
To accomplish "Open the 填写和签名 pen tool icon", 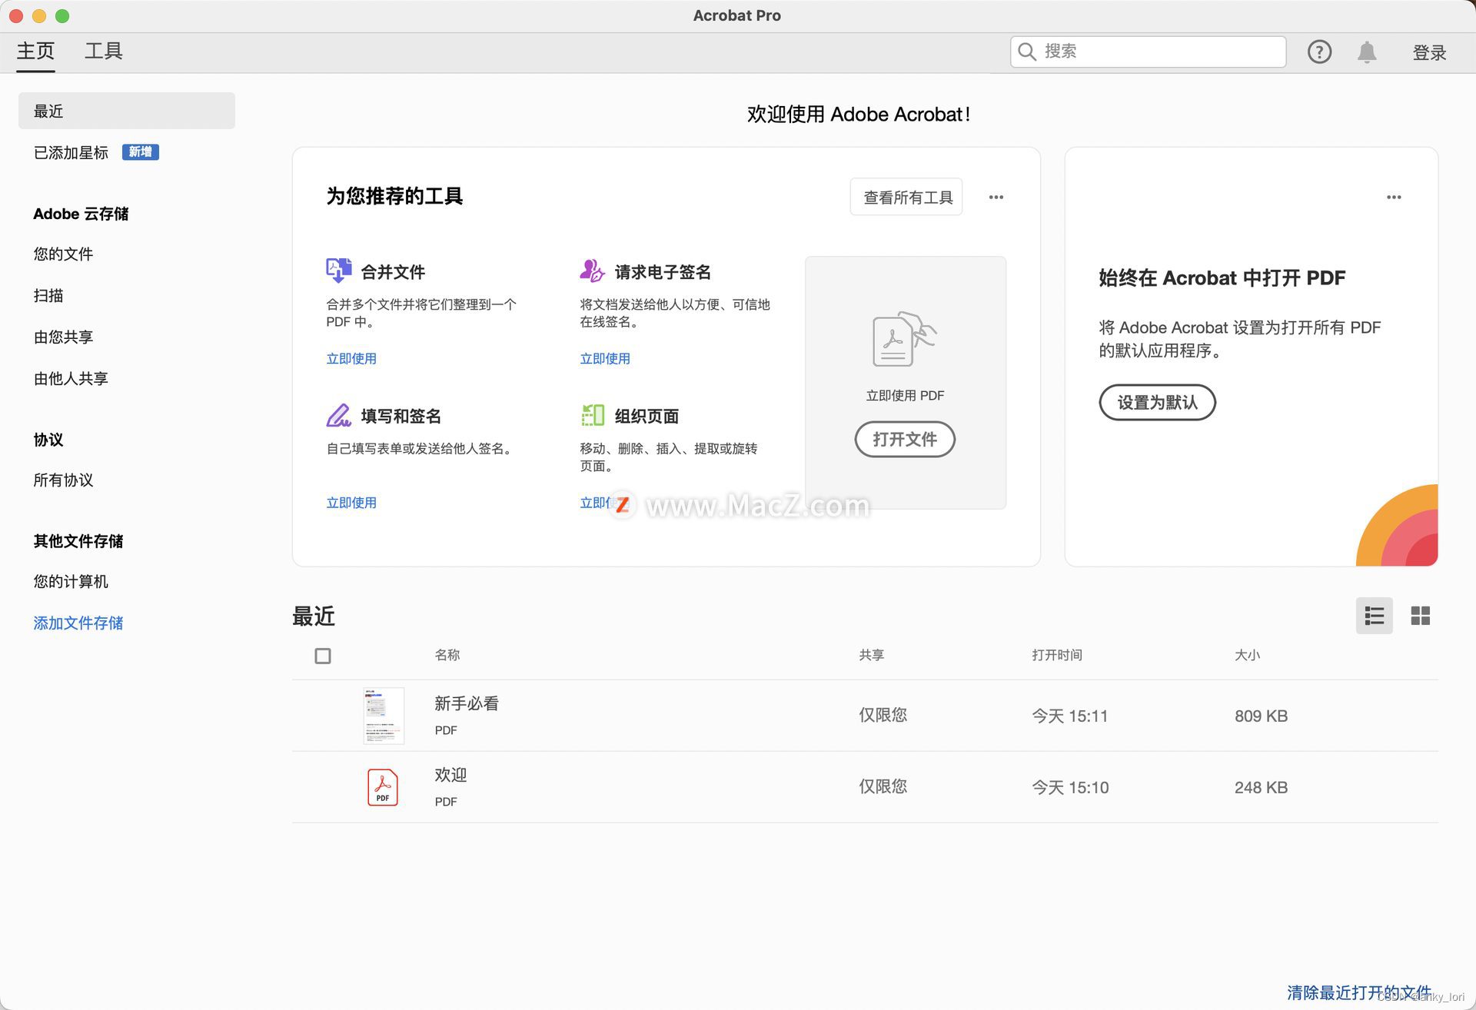I will pos(337,415).
